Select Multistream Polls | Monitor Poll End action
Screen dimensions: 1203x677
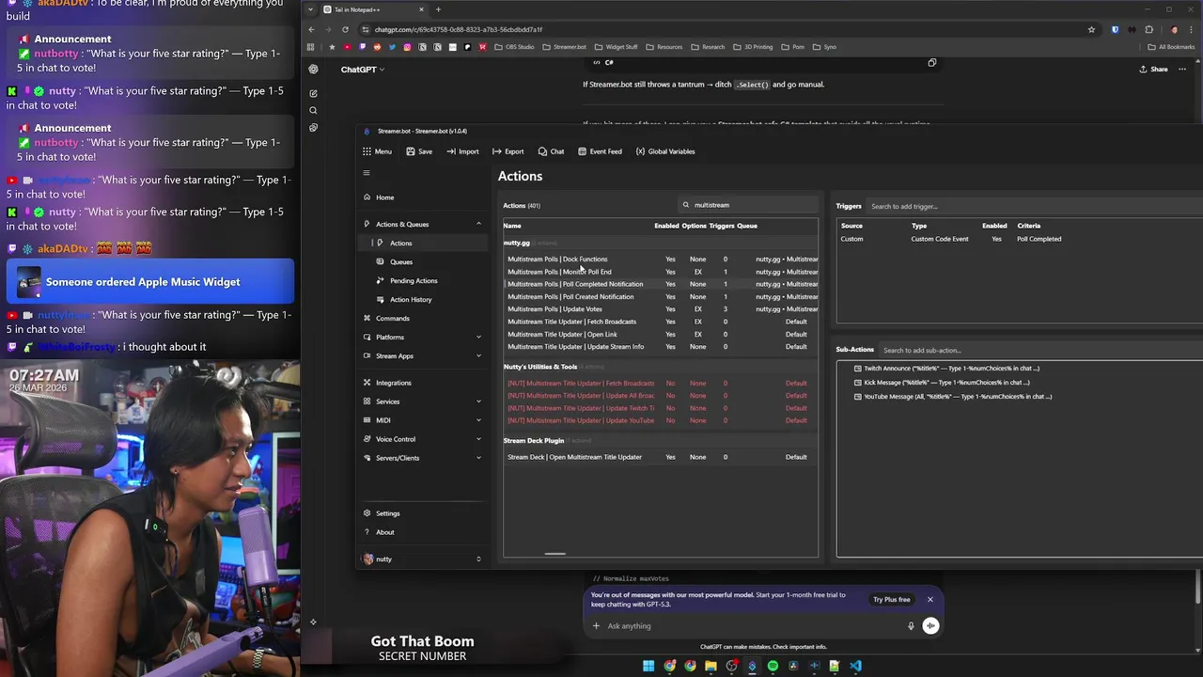tap(661, 272)
